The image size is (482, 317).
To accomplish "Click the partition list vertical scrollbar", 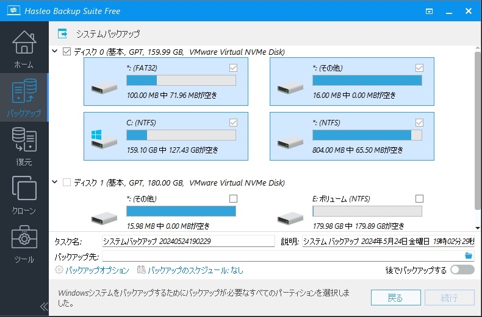I will pyautogui.click(x=477, y=131).
